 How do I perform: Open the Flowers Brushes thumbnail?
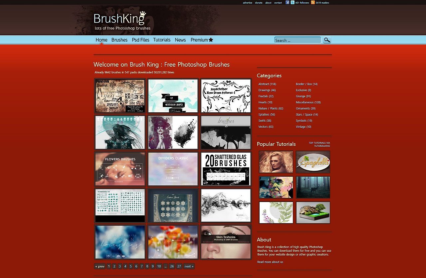[x=120, y=169]
